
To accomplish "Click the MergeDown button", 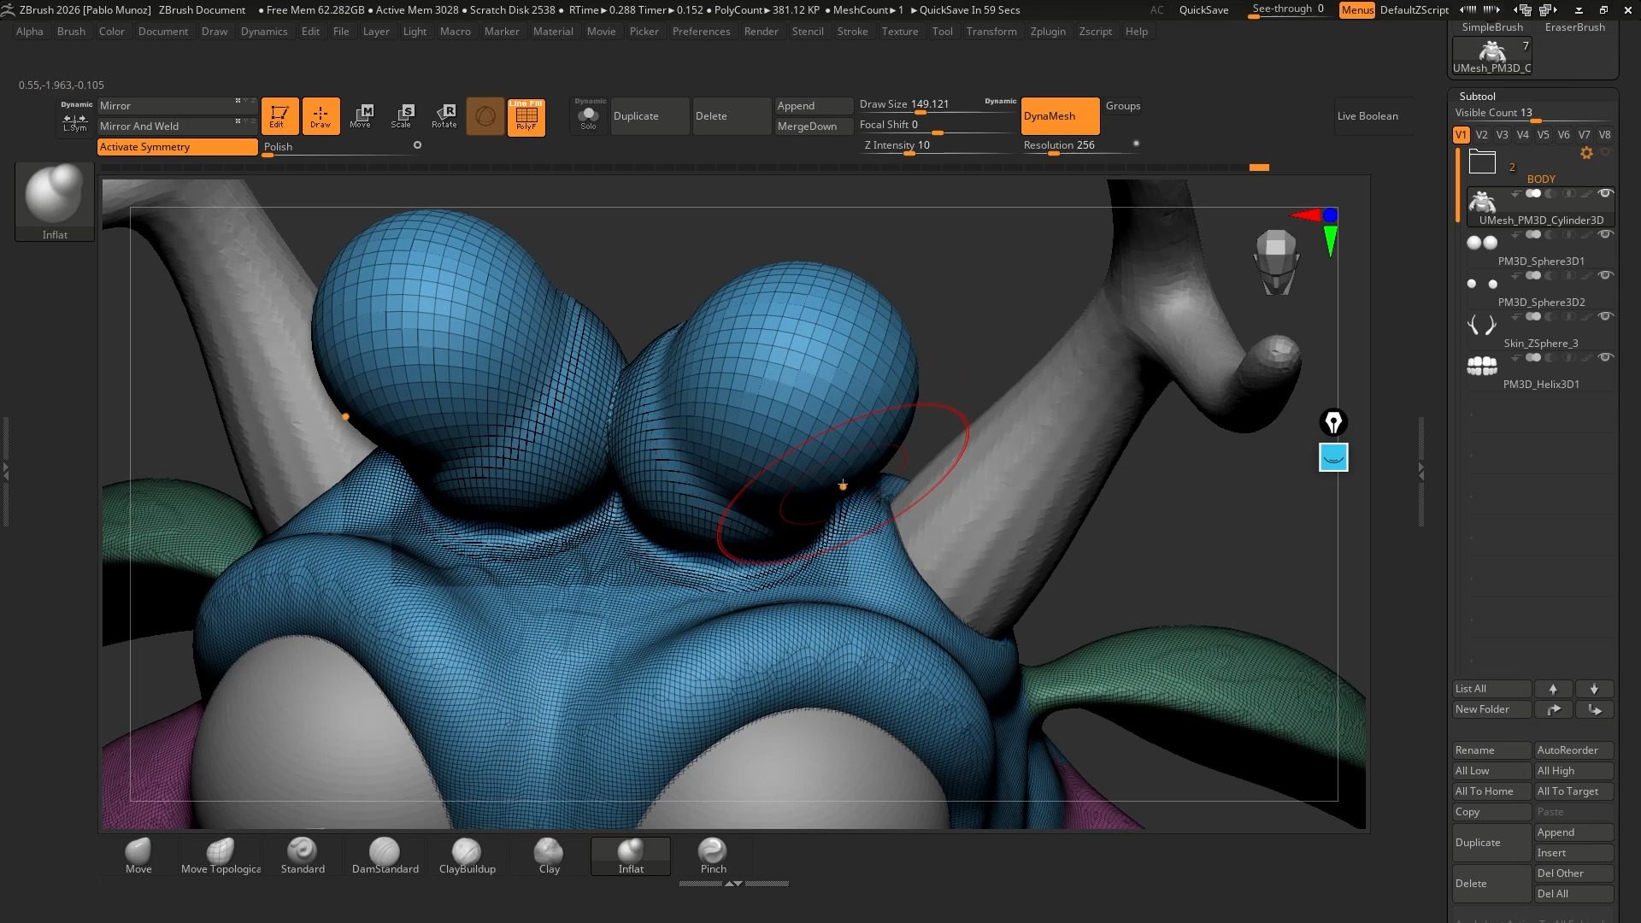I will (x=807, y=126).
